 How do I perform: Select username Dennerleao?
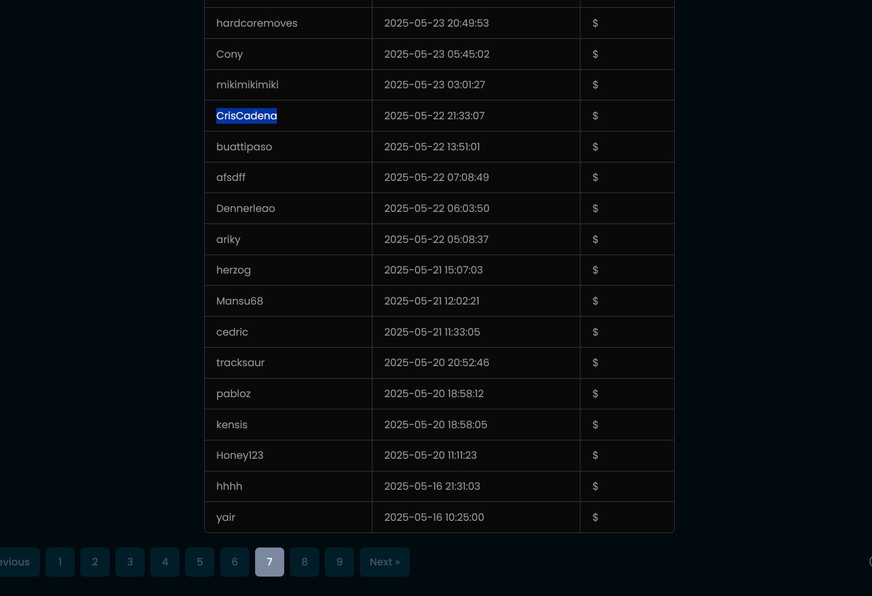[x=245, y=209]
